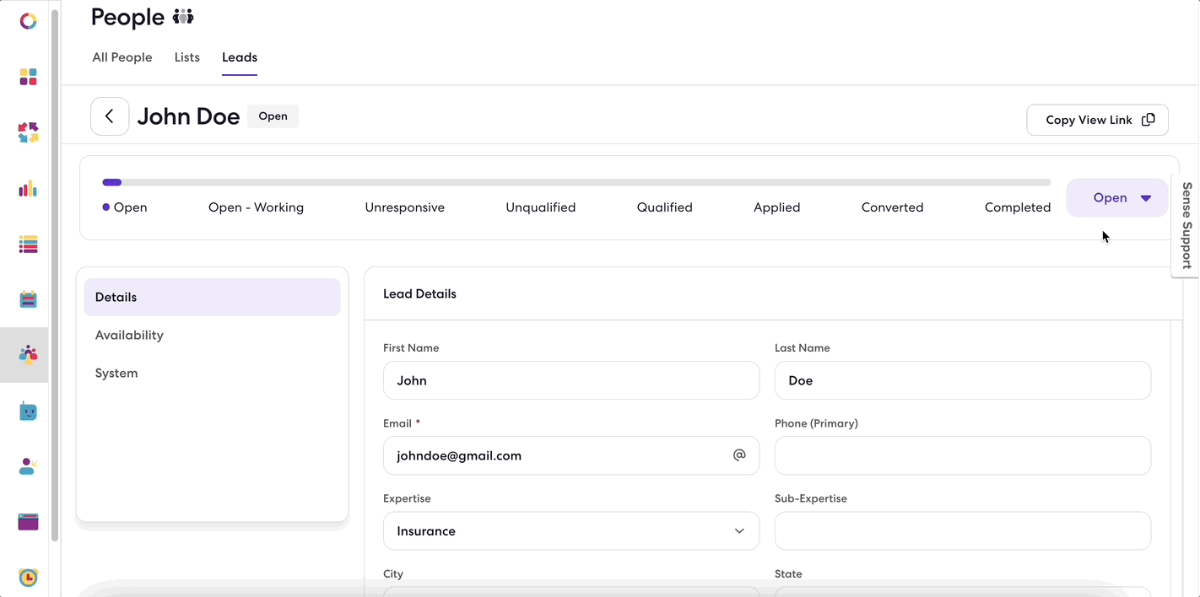Image resolution: width=1200 pixels, height=597 pixels.
Task: Click the @ icon in Email field
Action: (x=739, y=455)
